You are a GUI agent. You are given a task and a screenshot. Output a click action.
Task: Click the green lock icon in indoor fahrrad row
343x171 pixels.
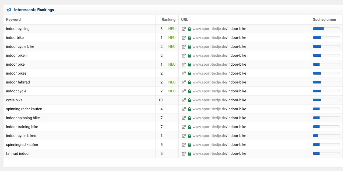coord(189,82)
